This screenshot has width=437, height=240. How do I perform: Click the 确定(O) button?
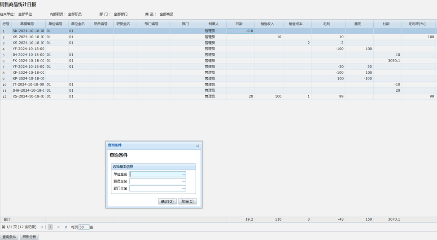coord(167,201)
